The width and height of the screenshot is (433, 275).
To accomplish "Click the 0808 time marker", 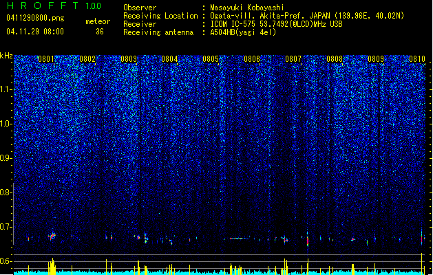I will 335,59.
